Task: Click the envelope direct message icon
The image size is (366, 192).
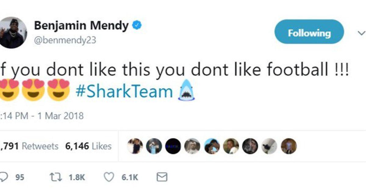Action: coord(162,177)
